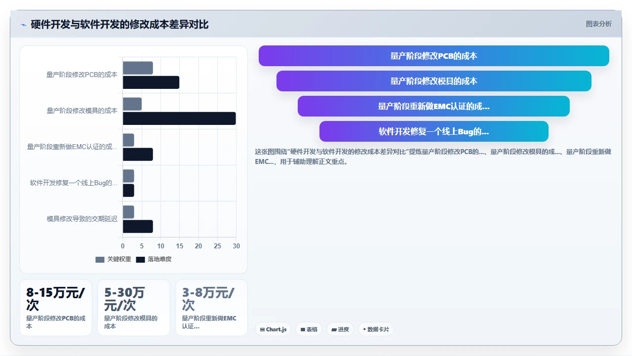Click the icon in the 进度 chip
Image resolution: width=632 pixels, height=356 pixels.
pyautogui.click(x=334, y=329)
